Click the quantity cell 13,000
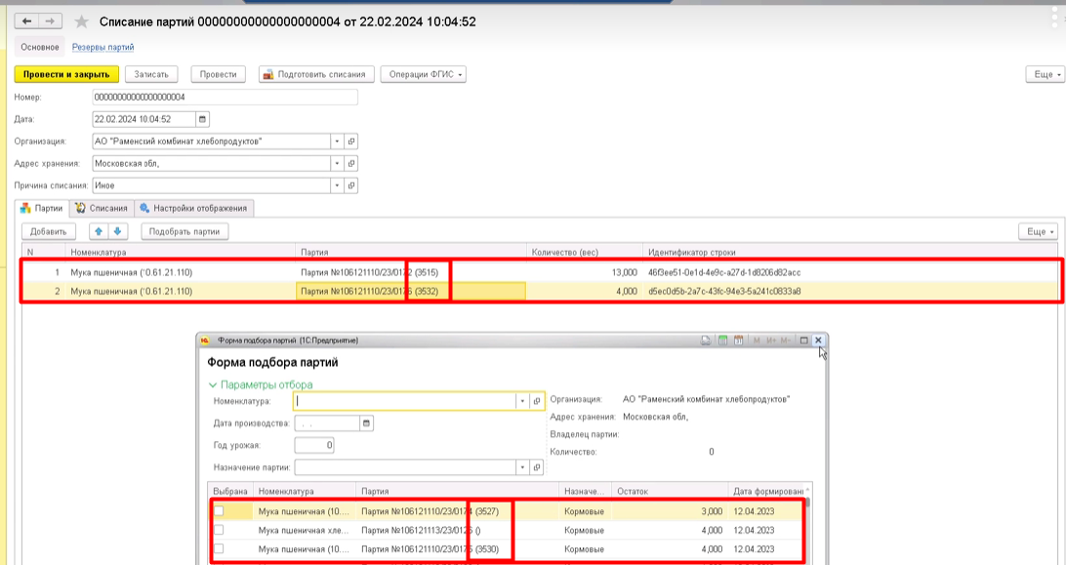The image size is (1066, 565). pyautogui.click(x=584, y=272)
